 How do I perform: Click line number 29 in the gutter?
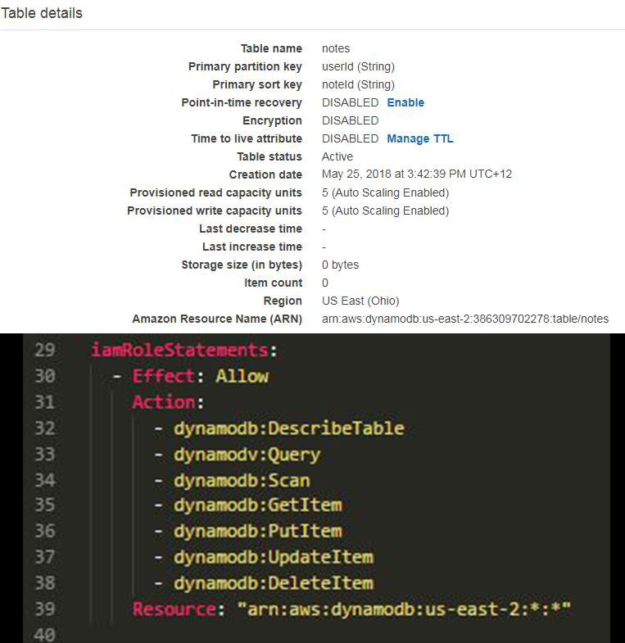point(45,350)
